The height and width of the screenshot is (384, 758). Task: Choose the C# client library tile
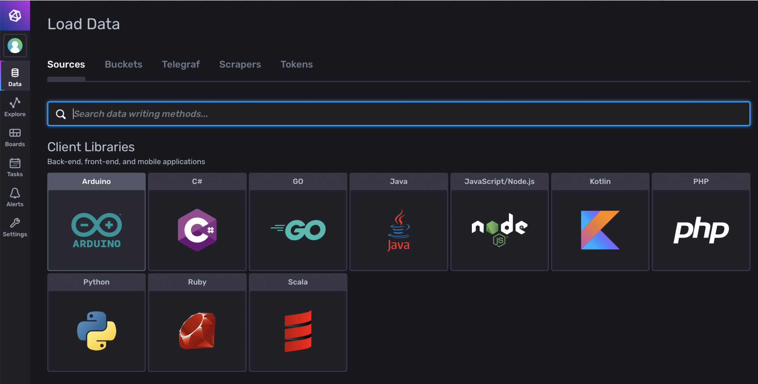pos(197,222)
